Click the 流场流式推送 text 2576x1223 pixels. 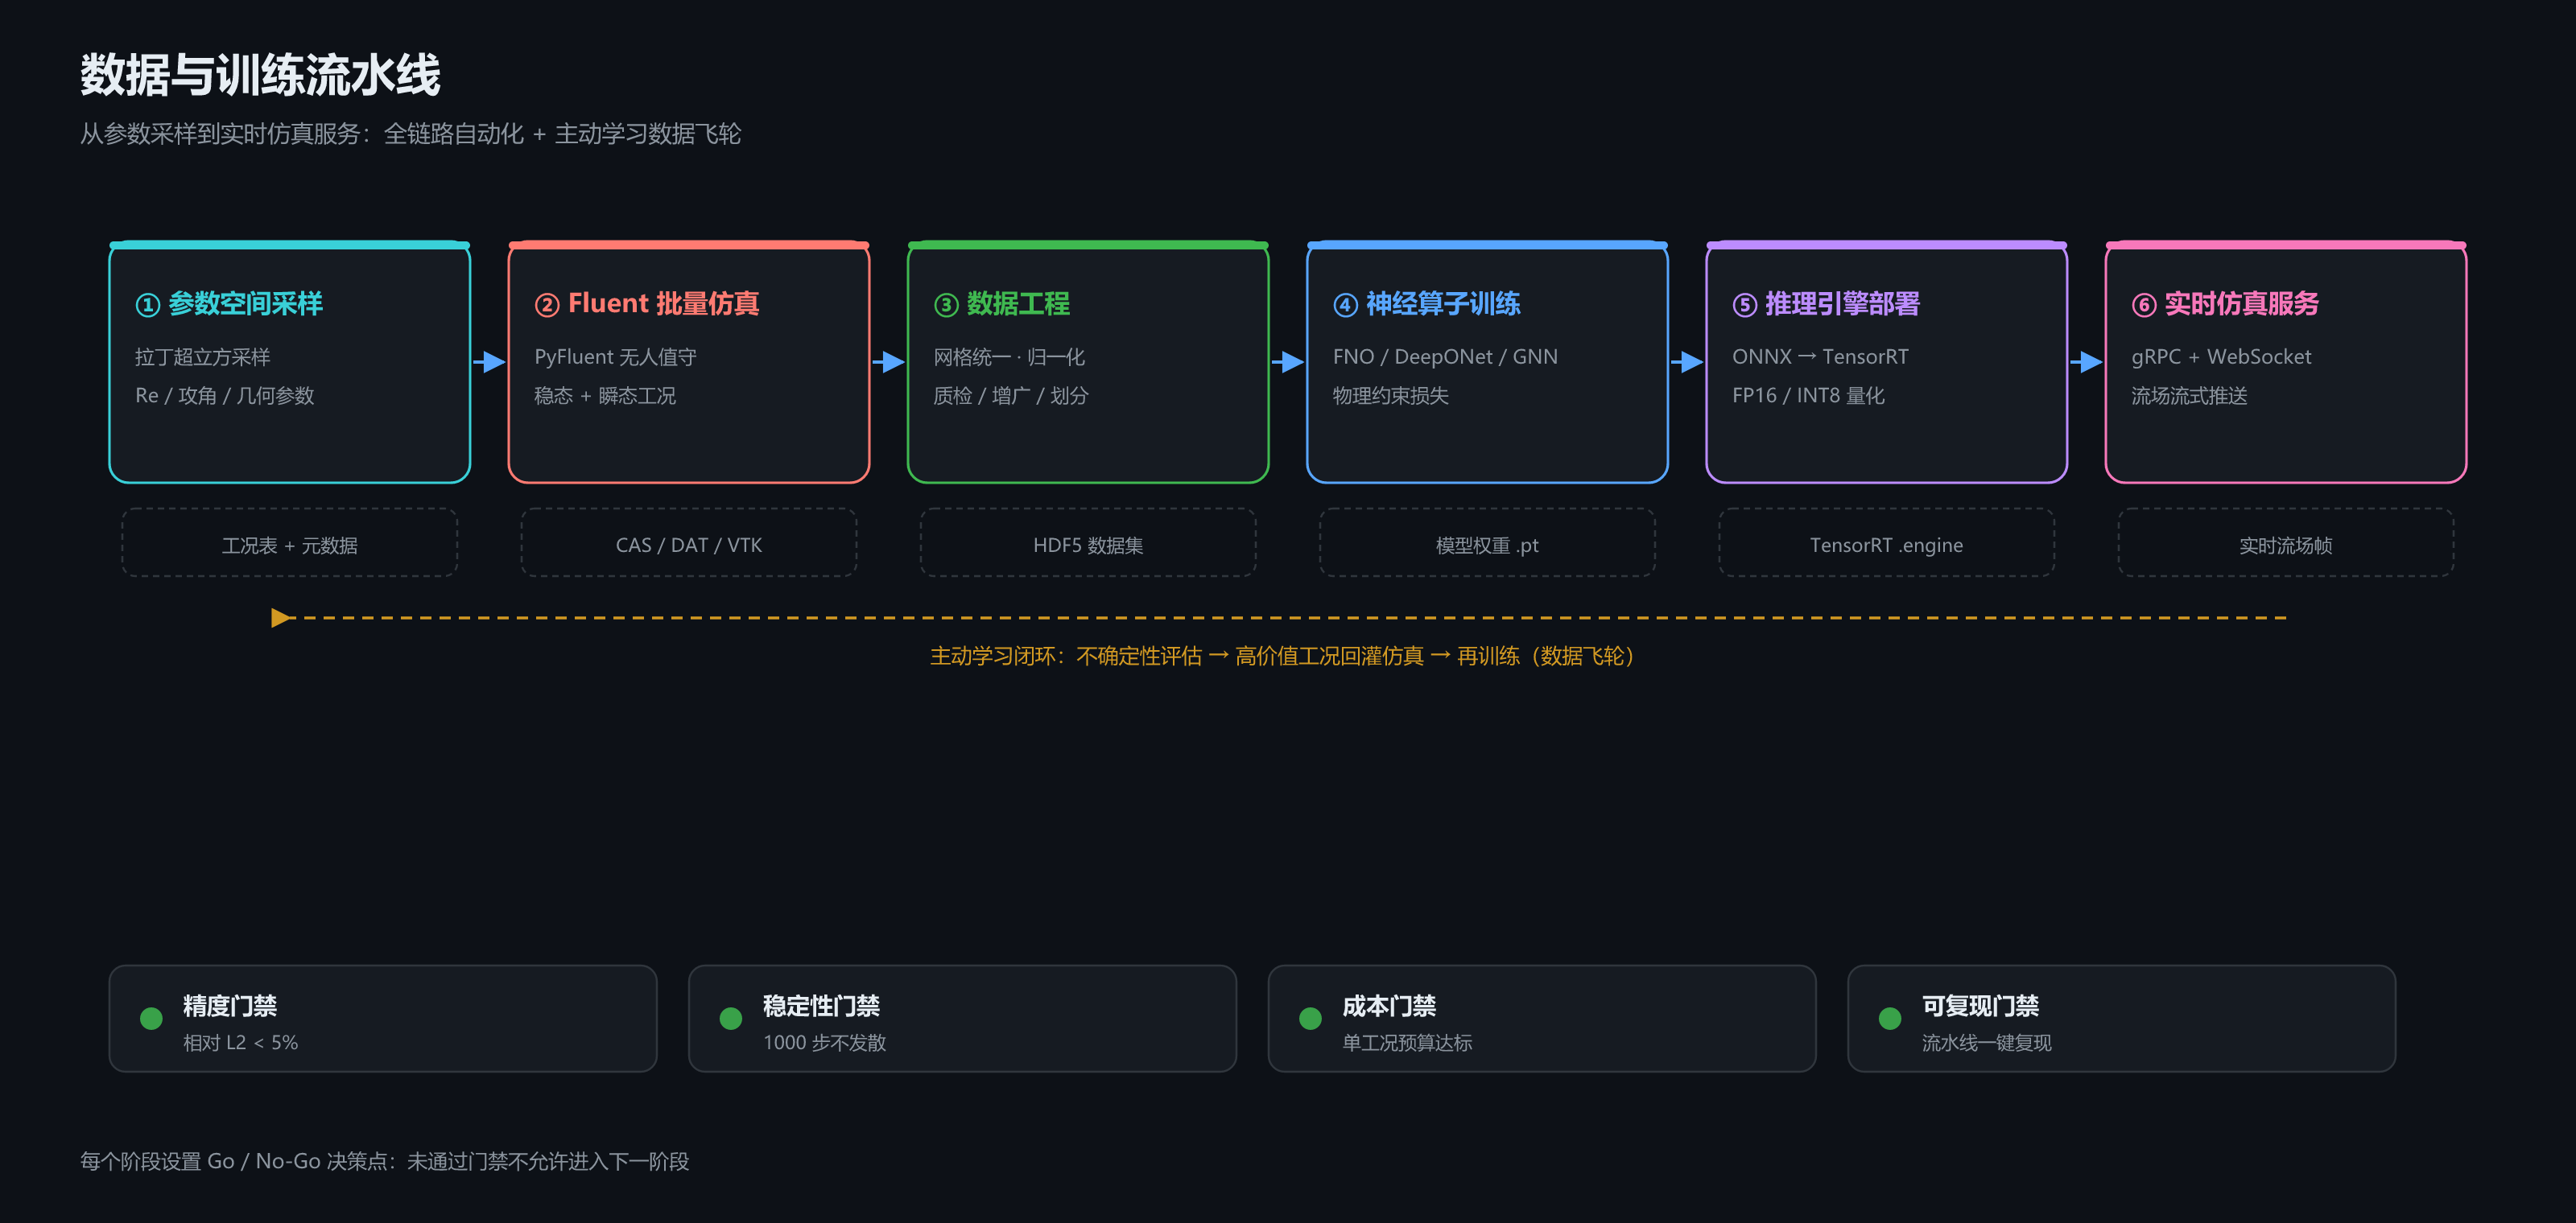pyautogui.click(x=2189, y=396)
